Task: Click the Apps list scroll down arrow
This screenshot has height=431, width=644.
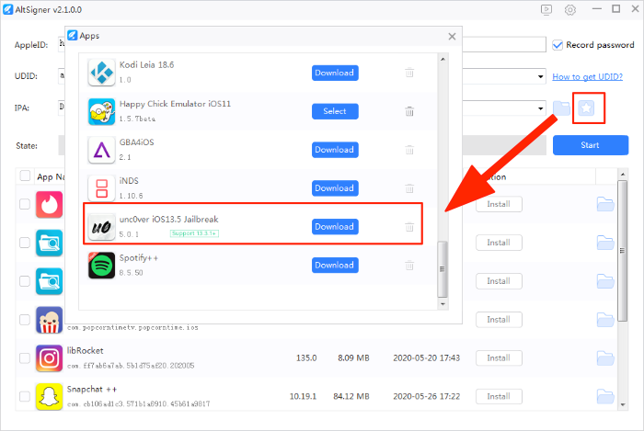Action: point(443,304)
